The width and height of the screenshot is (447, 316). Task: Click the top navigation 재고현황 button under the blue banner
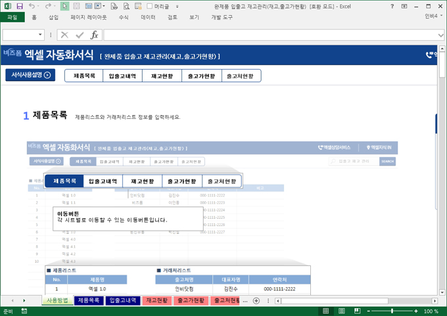click(x=162, y=76)
